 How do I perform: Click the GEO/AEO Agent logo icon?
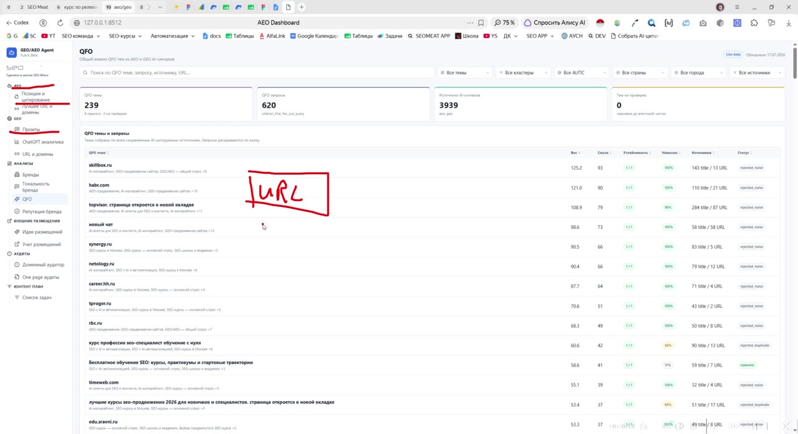11,52
